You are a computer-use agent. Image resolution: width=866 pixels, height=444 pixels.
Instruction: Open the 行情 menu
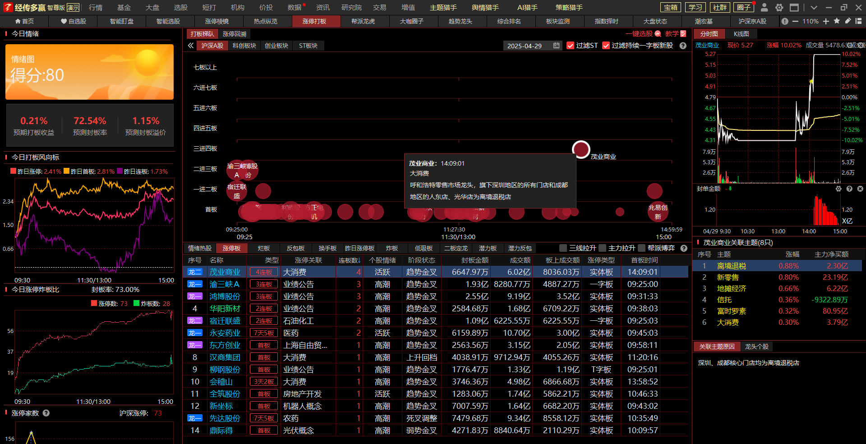[x=96, y=7]
